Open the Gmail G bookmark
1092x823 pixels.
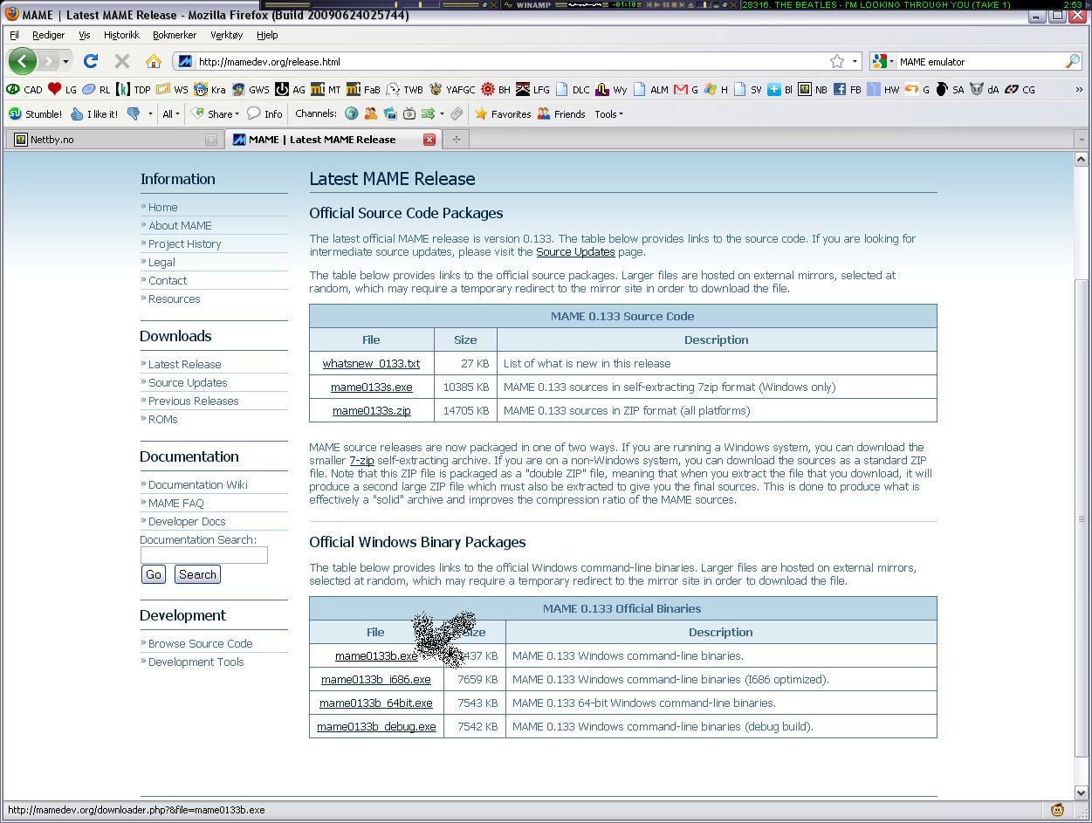[x=686, y=89]
